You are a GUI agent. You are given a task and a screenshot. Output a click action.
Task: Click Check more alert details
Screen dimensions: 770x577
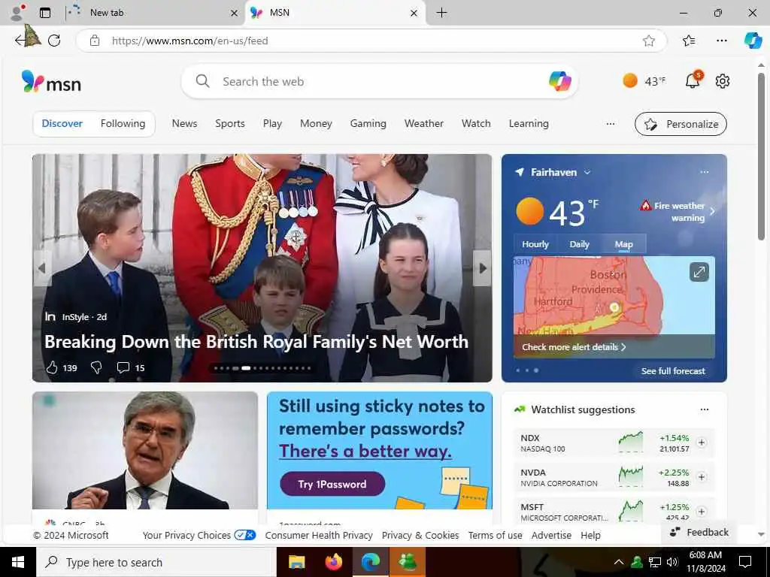(x=574, y=347)
